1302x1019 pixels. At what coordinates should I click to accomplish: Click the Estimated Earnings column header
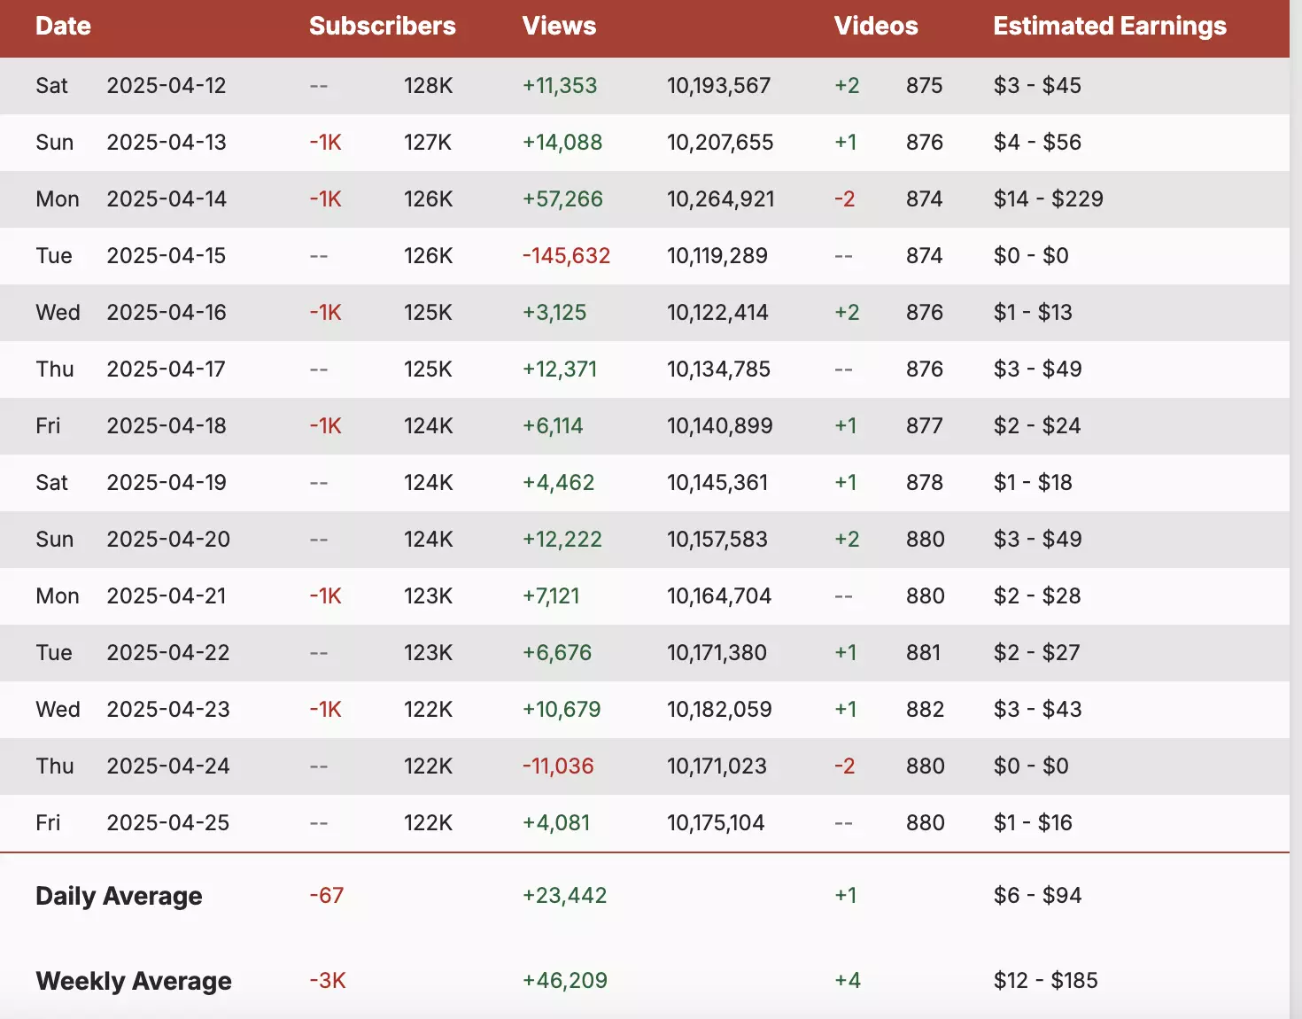click(1110, 27)
